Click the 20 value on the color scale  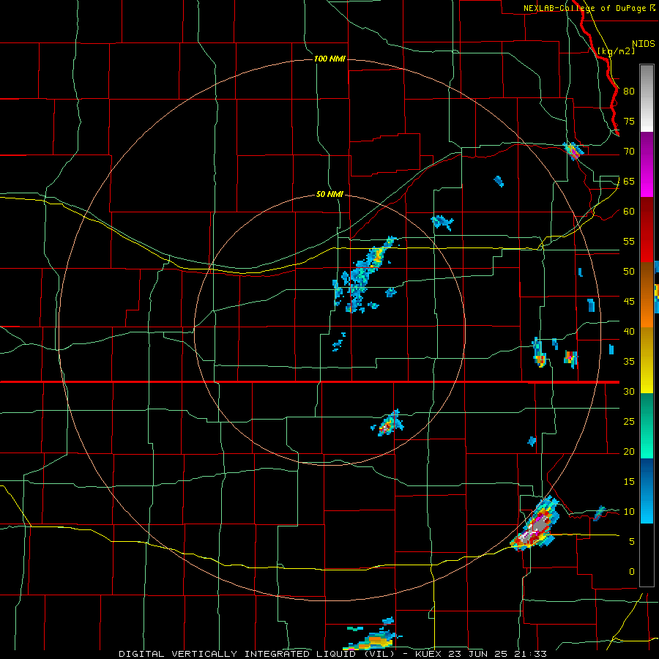(x=629, y=452)
